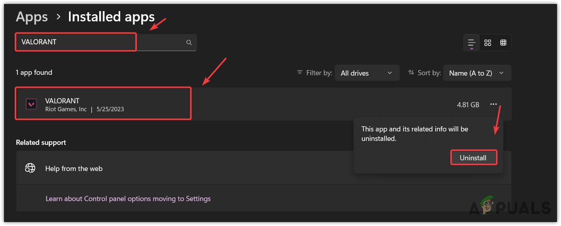Open the Name (A to Z) sort dropdown
Image resolution: width=561 pixels, height=226 pixels.
[476, 73]
